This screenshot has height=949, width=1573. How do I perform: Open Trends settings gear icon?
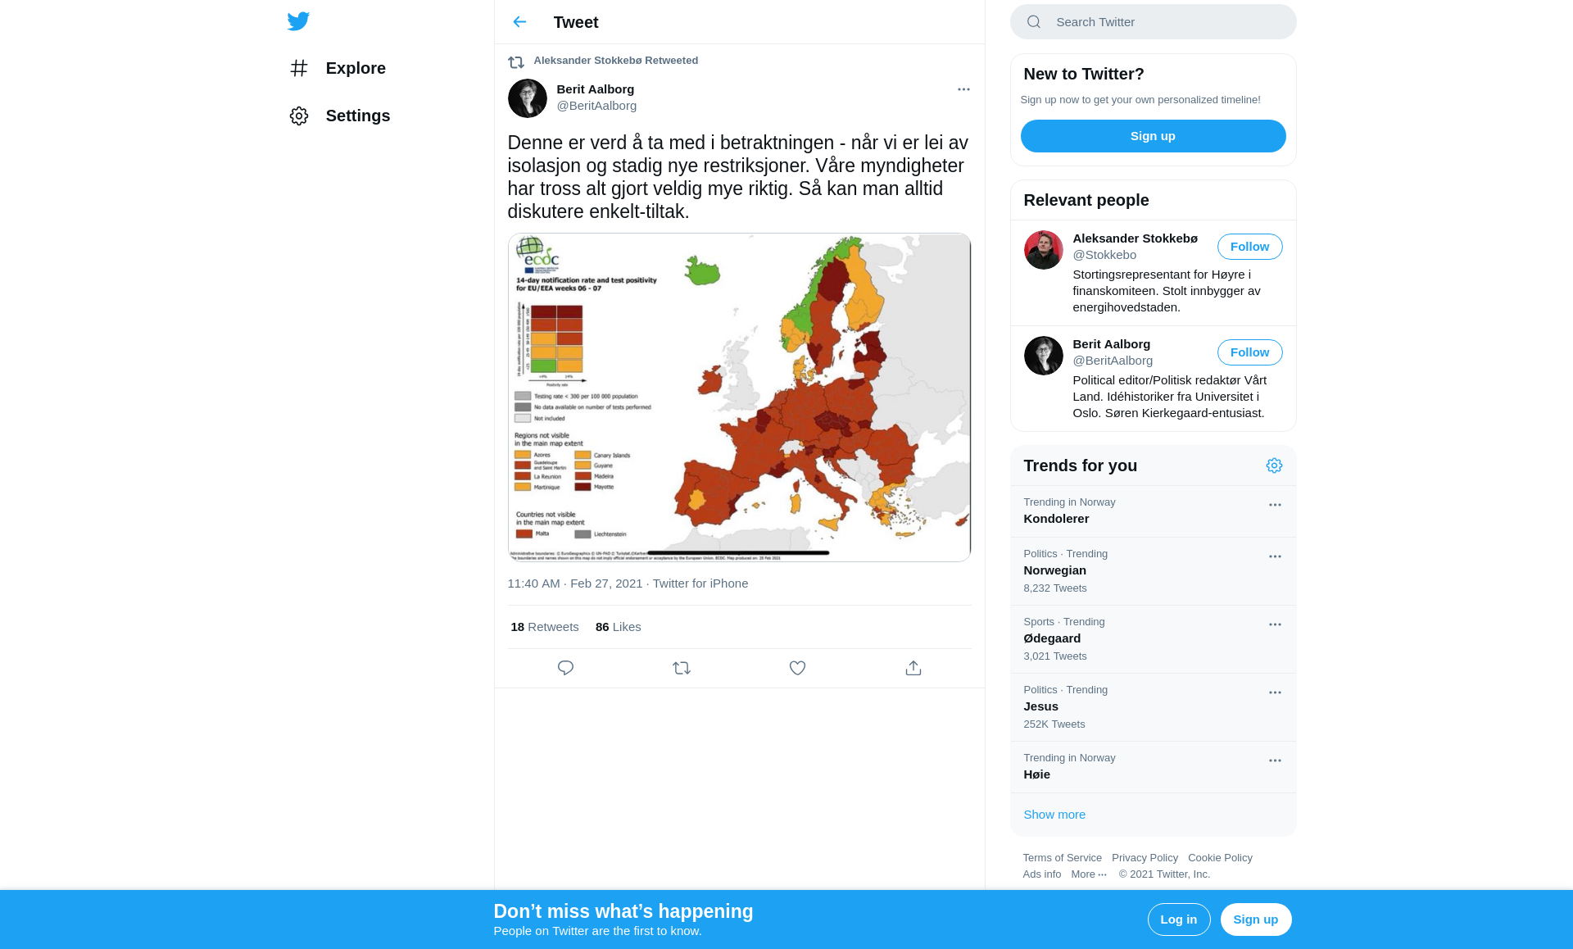pyautogui.click(x=1274, y=465)
